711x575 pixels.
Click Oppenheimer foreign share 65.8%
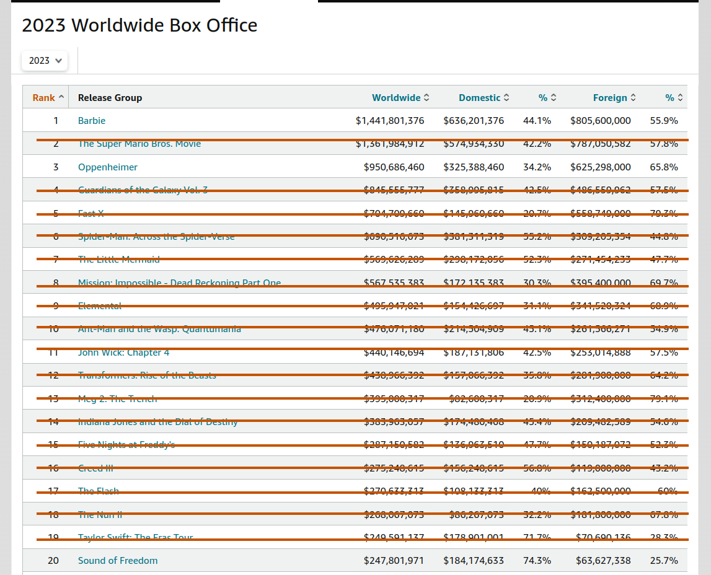pos(664,167)
